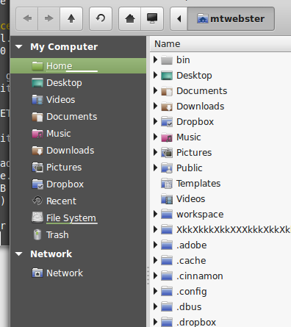
Task: Expand the .config folder row
Action: (155, 291)
